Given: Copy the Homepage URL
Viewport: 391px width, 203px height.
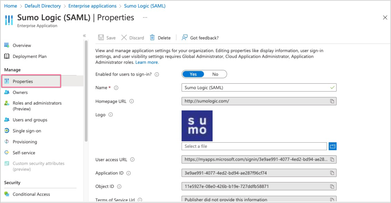Looking at the screenshot, I should [x=332, y=101].
